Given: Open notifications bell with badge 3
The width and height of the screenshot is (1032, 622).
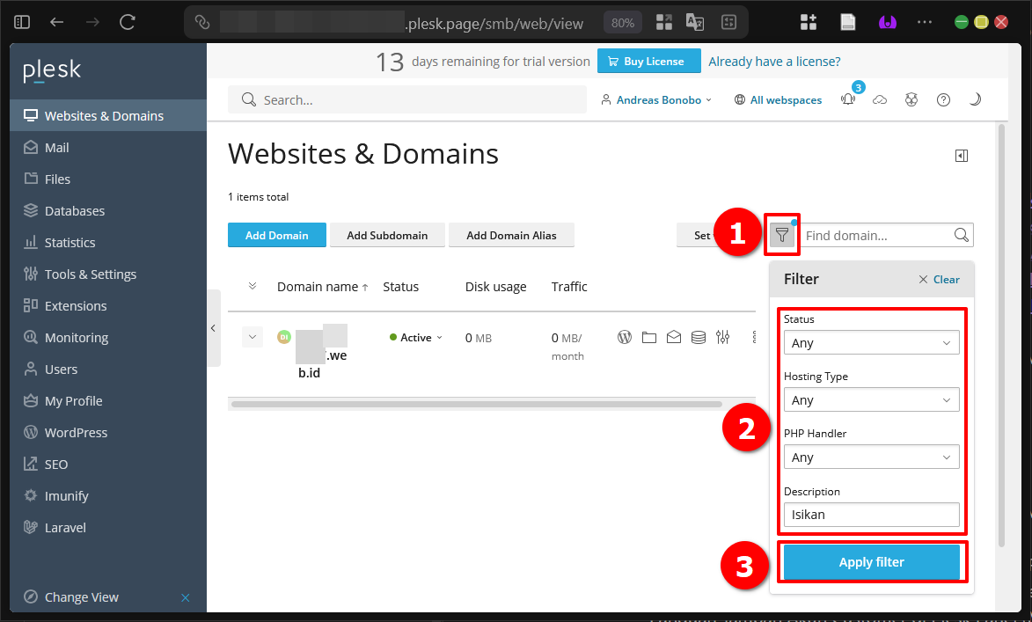Looking at the screenshot, I should [x=848, y=100].
